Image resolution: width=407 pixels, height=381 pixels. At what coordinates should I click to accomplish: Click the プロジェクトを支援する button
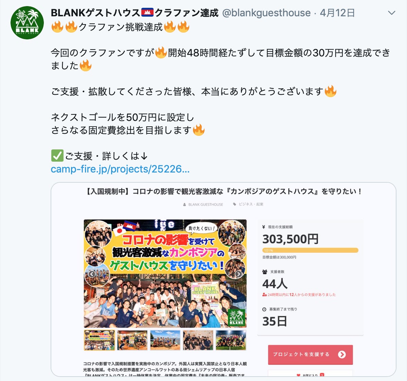(x=310, y=355)
